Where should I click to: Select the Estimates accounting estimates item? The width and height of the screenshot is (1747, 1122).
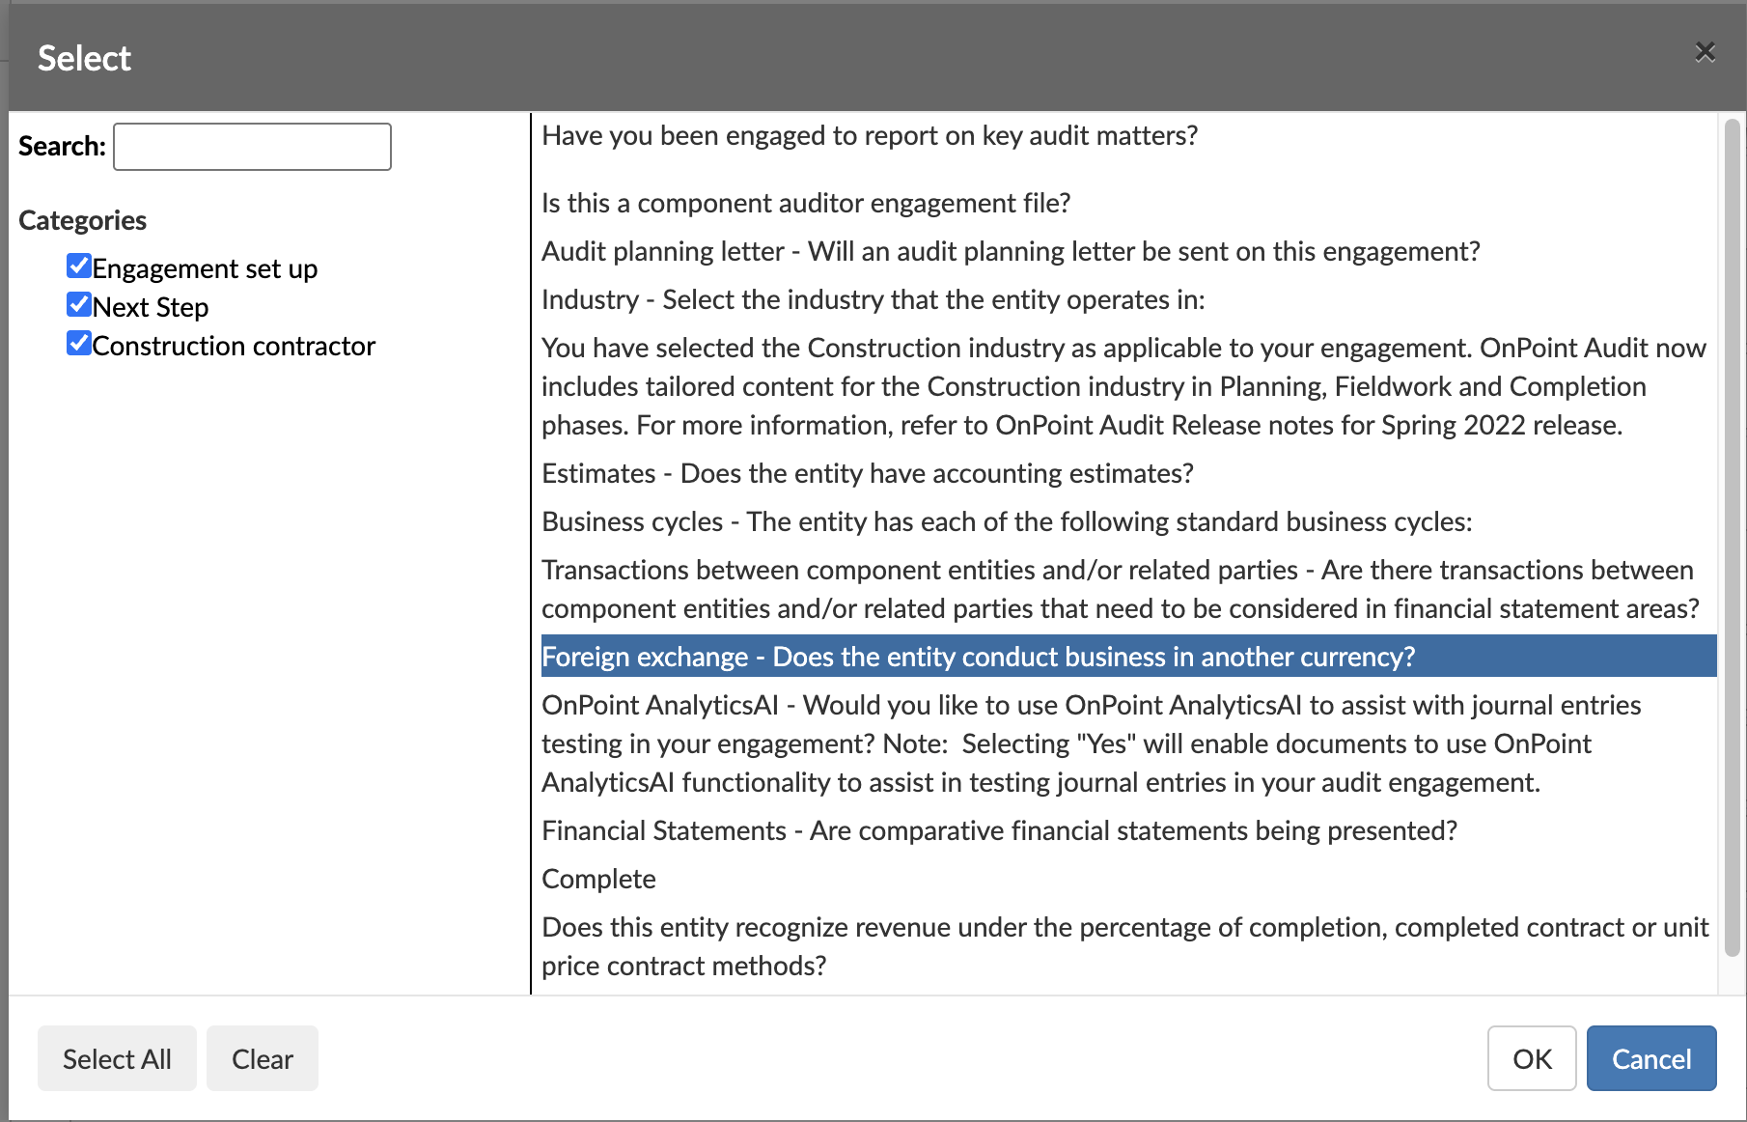[x=1128, y=474]
